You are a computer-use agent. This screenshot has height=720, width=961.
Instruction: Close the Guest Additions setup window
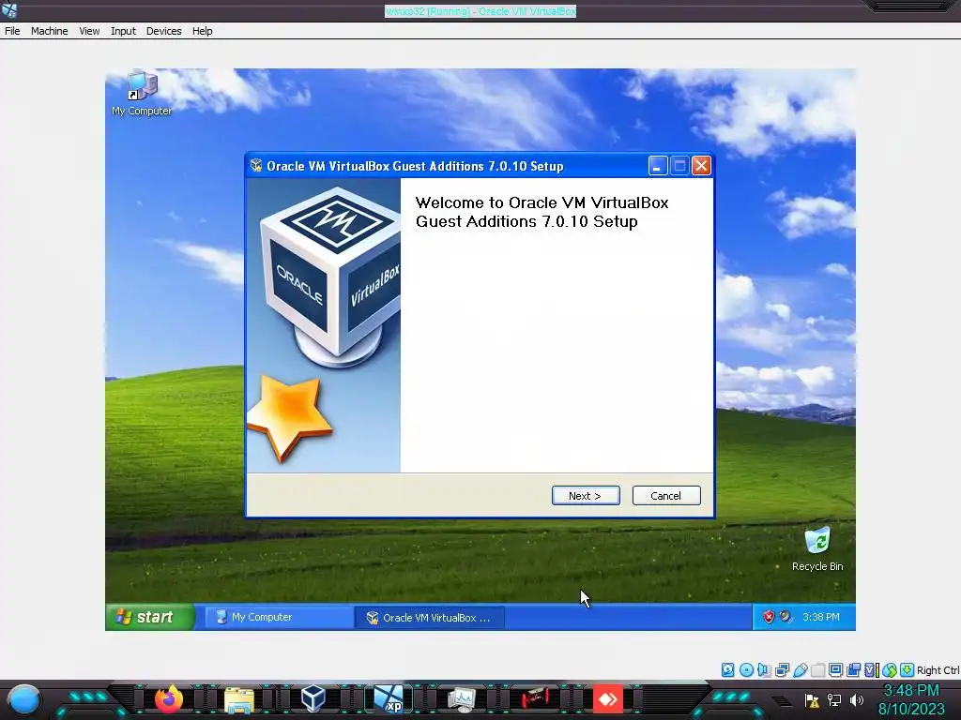point(701,165)
